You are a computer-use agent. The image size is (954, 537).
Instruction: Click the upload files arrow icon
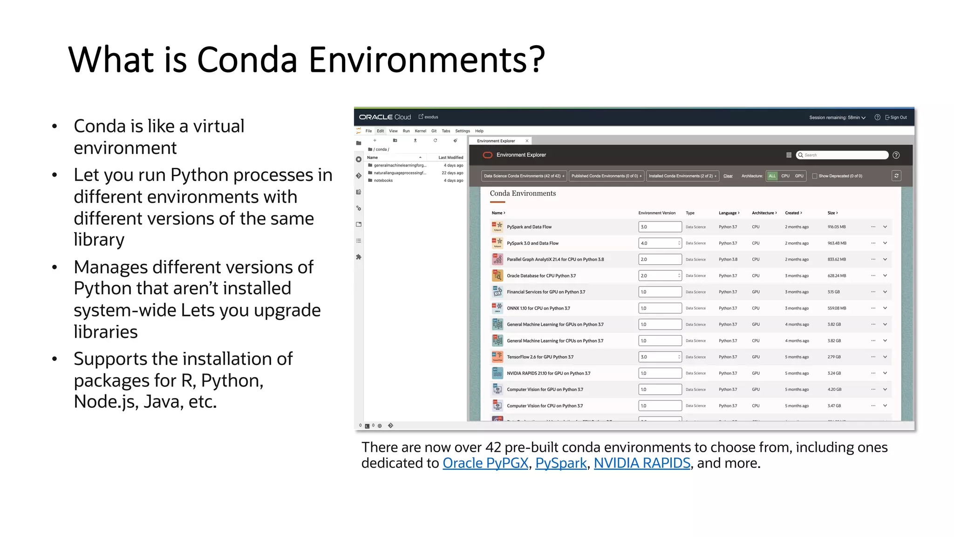point(415,140)
